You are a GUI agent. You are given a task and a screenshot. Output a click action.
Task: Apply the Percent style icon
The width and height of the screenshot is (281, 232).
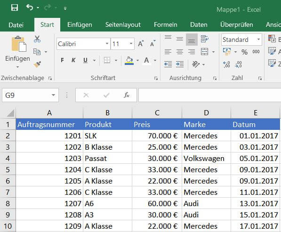coord(244,52)
